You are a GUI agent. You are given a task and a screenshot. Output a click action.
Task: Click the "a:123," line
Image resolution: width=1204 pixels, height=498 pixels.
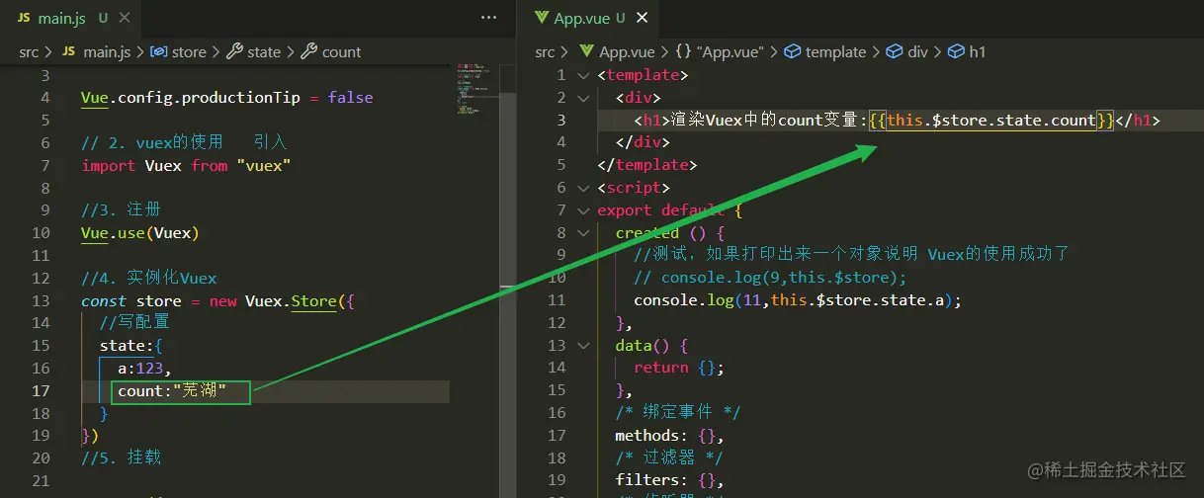point(144,368)
